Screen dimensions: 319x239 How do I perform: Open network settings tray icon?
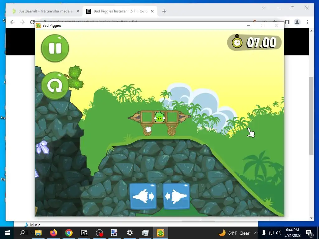271,233
